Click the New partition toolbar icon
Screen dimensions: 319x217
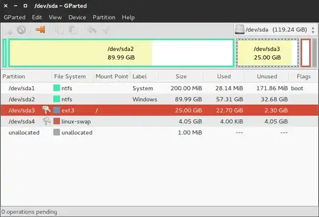point(9,31)
